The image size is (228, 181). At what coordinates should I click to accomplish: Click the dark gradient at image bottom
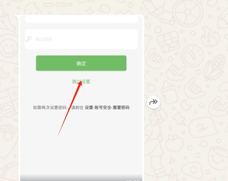[x=81, y=178]
